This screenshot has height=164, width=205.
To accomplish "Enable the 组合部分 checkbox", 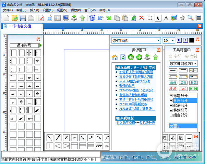I will (x=171, y=115).
